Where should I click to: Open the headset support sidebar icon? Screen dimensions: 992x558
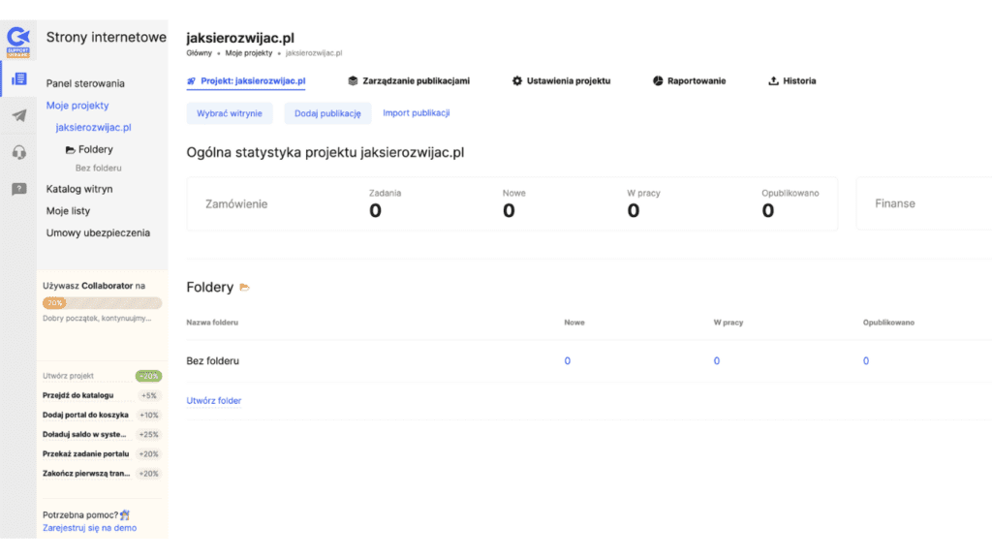coord(19,152)
